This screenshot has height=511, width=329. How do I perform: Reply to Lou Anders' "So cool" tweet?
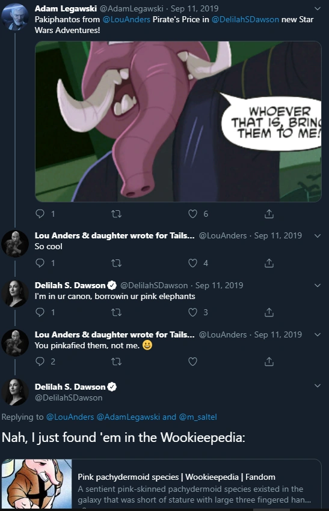click(40, 263)
